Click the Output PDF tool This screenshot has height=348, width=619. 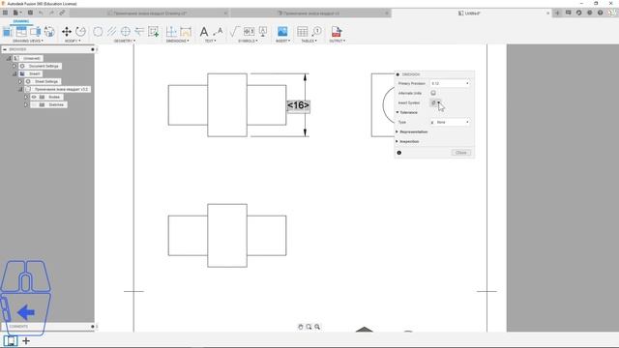click(337, 32)
